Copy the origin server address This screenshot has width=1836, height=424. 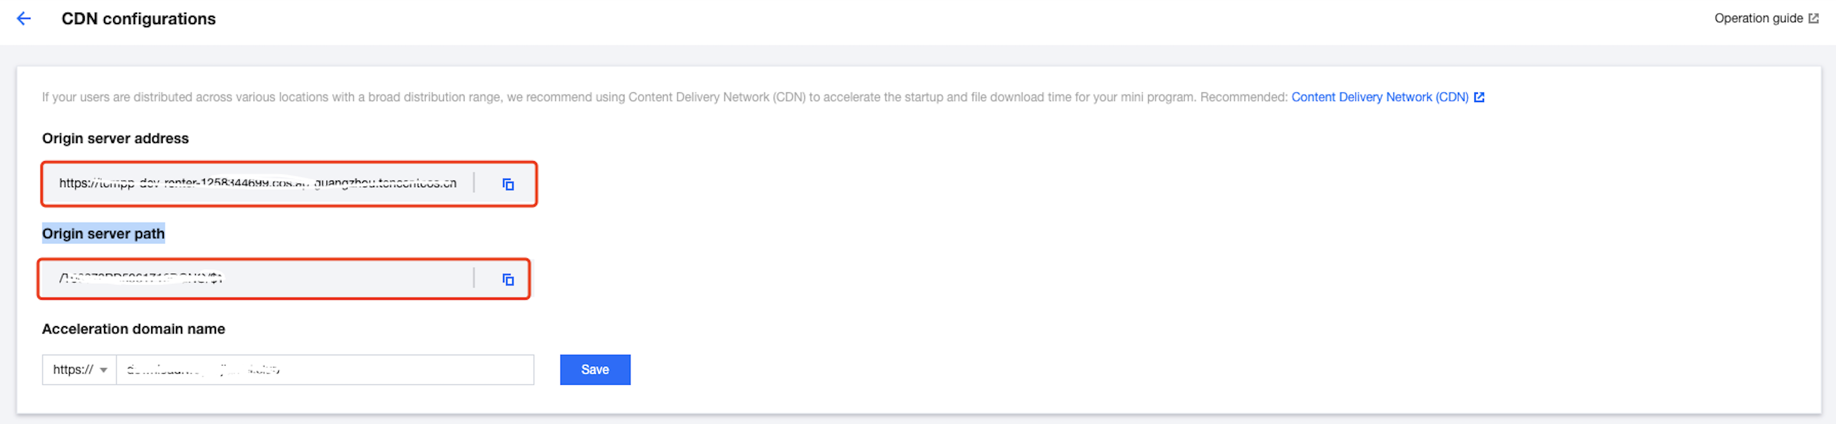[508, 184]
